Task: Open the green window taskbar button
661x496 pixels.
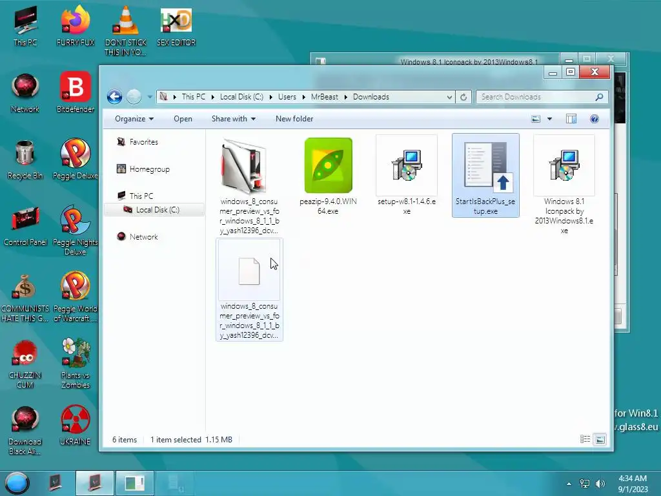Action: 135,483
